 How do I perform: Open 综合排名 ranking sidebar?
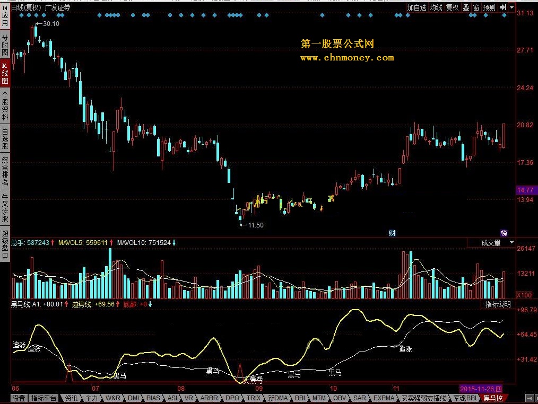[5, 171]
